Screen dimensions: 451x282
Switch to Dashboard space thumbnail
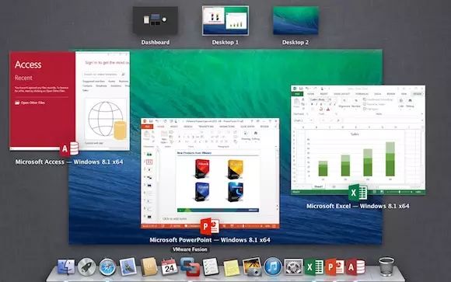(155, 20)
